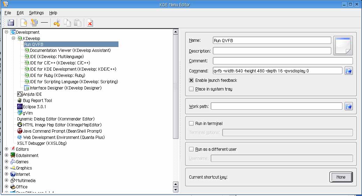Paste the entry using the clipboard icon
Viewport: 362px width, 196px height.
pos(78,23)
